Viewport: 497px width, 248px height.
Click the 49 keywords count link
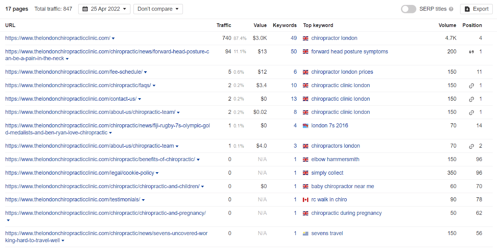(294, 38)
